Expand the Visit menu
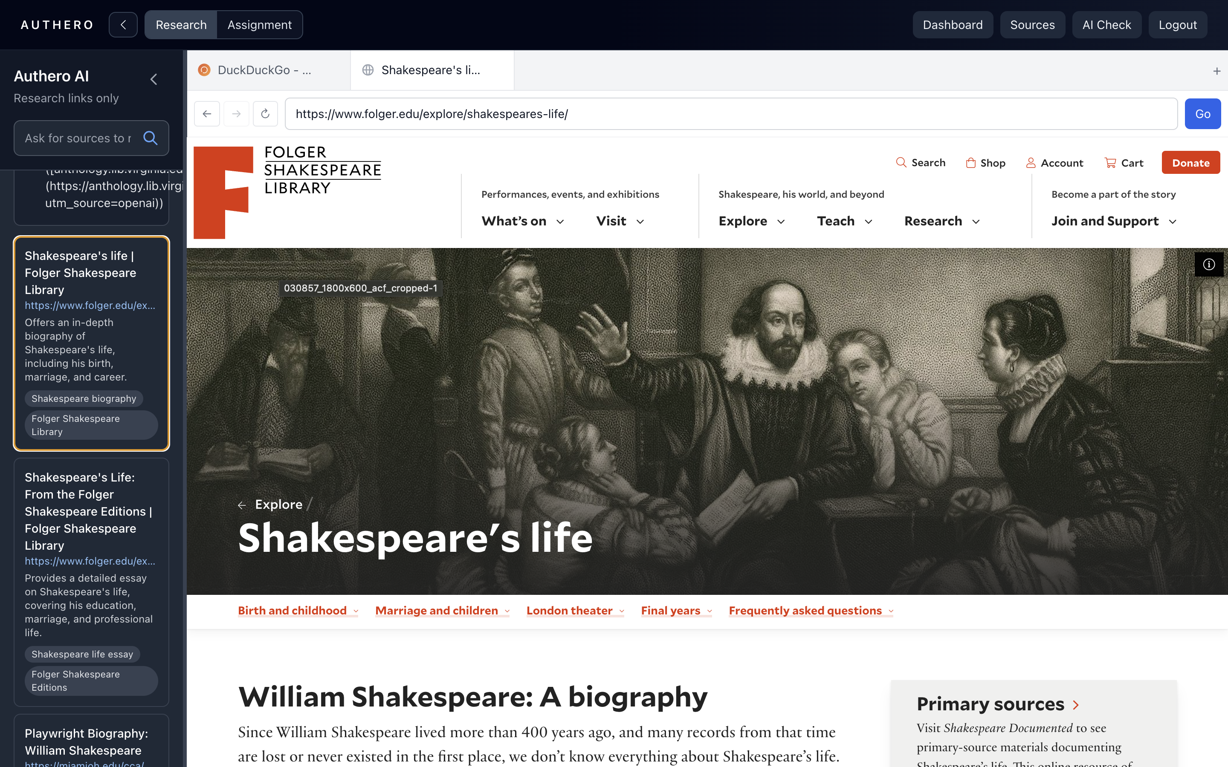 [x=620, y=221]
